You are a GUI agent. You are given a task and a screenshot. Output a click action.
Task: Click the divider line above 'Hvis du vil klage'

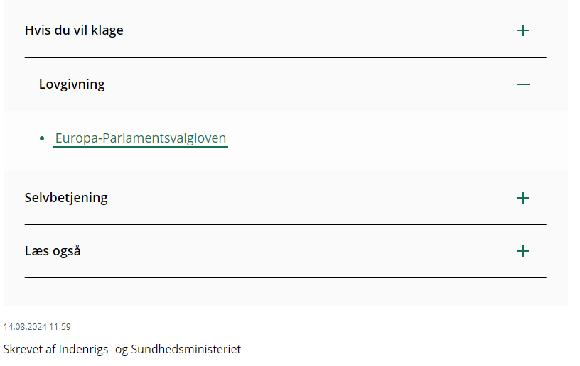(284, 4)
